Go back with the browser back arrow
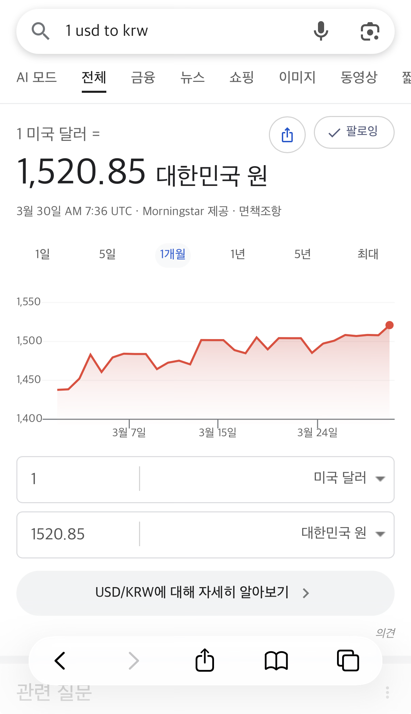This screenshot has width=411, height=714. 60,661
